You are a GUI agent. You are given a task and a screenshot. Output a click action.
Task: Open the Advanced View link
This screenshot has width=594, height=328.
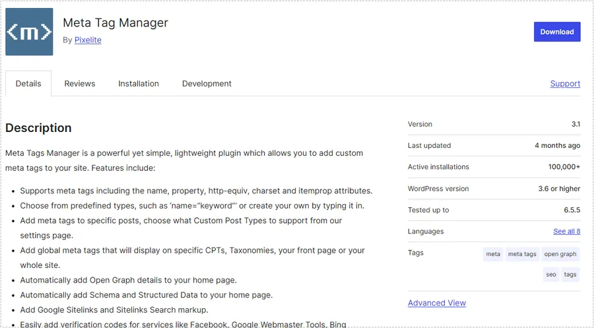tap(437, 303)
